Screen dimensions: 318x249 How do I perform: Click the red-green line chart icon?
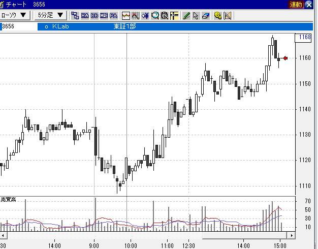[x=126, y=16]
